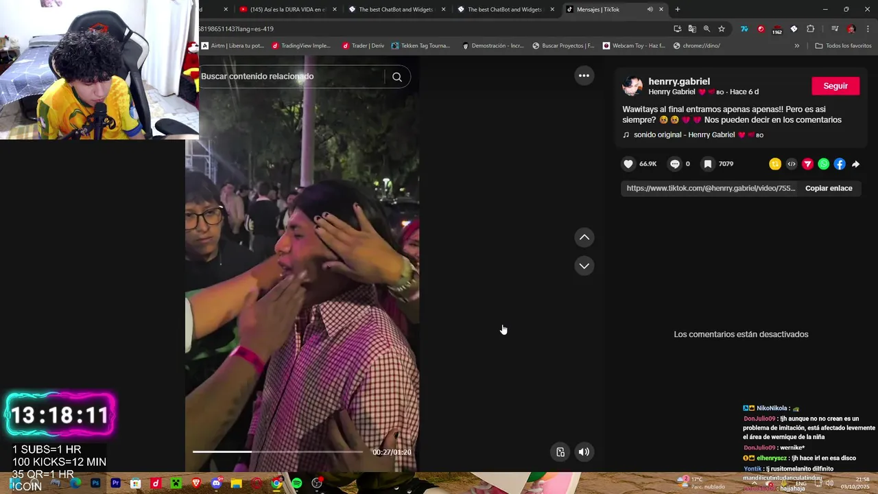
Task: Switch to the first The best ChatBot and Widgets tab
Action: tap(396, 10)
